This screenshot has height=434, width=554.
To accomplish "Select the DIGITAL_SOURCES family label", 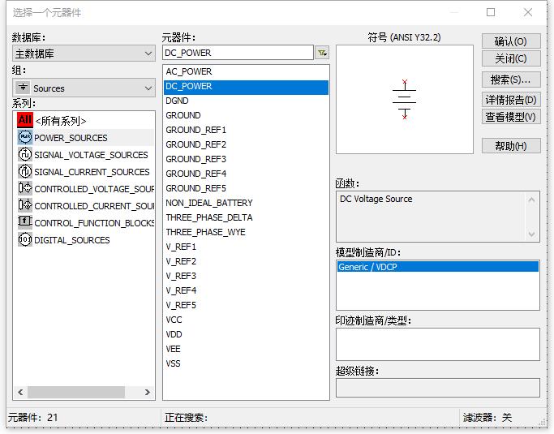I will (71, 240).
